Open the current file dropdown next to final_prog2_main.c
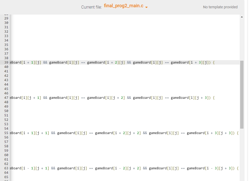250x181 pixels. pyautogui.click(x=147, y=7)
